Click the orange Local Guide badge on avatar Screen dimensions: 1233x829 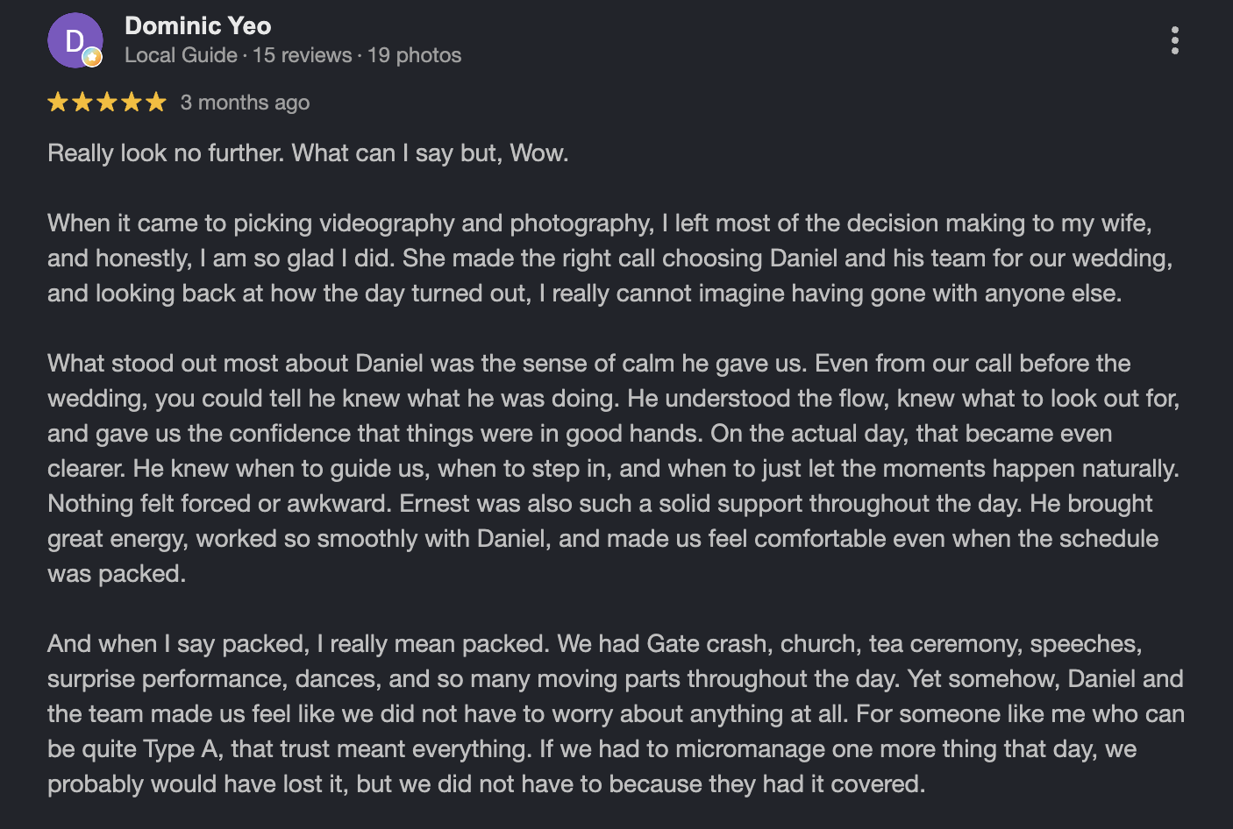click(x=92, y=58)
